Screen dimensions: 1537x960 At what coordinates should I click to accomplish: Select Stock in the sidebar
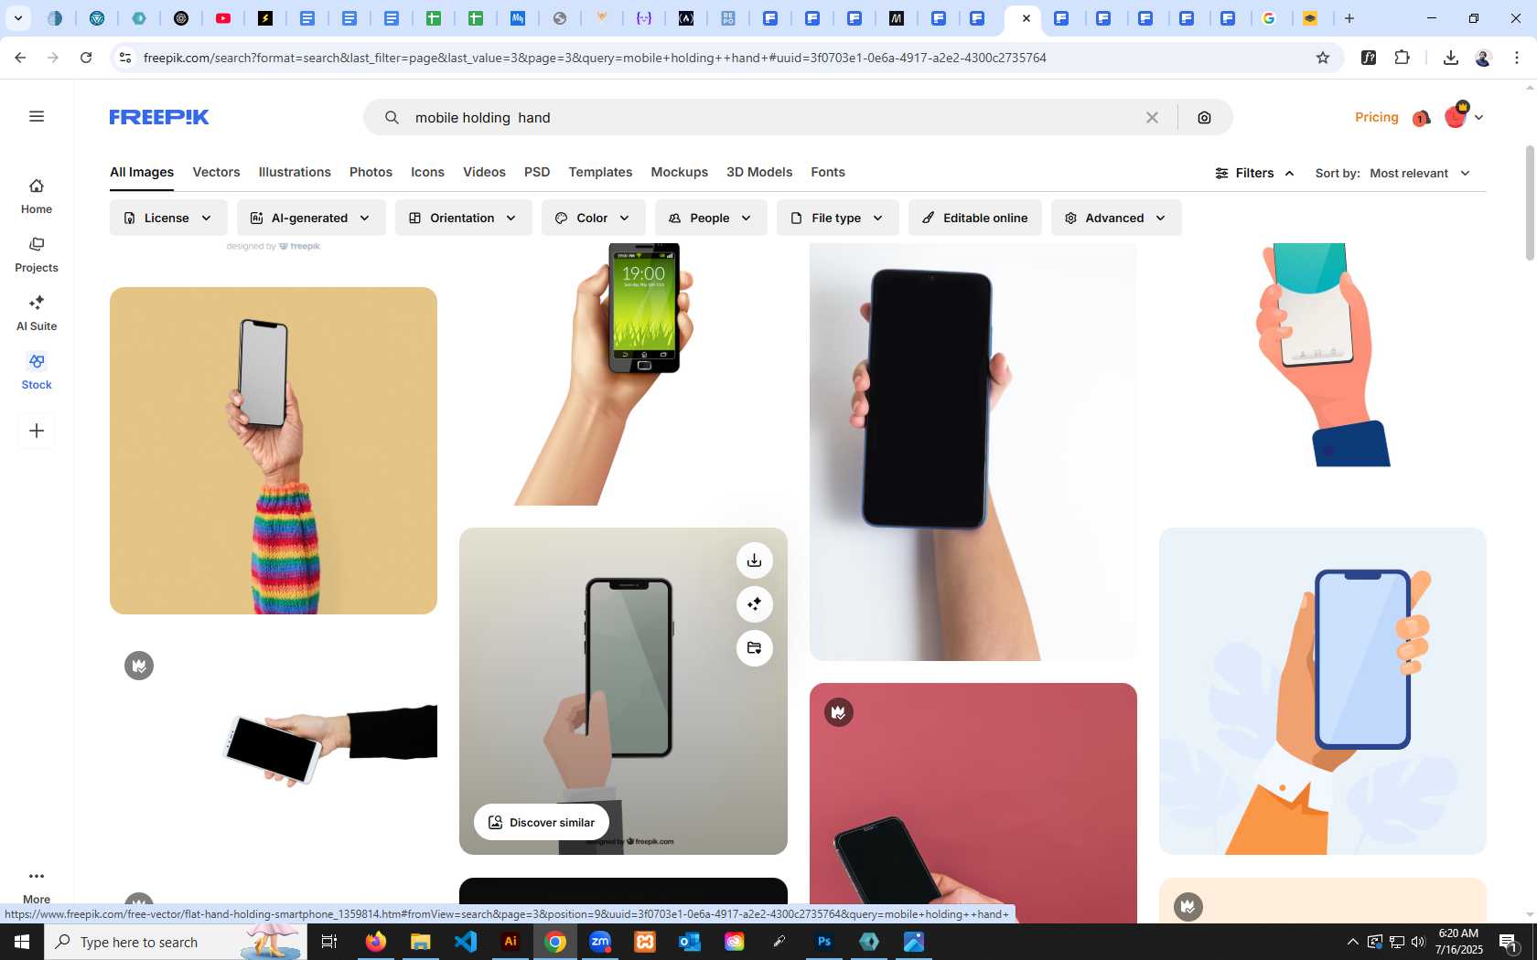pyautogui.click(x=37, y=372)
